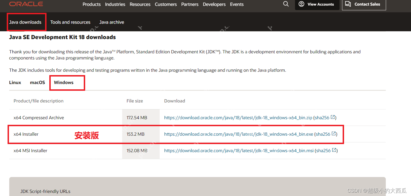Open the Developers menu
Viewport: 411px width, 196px height.
(214, 4)
